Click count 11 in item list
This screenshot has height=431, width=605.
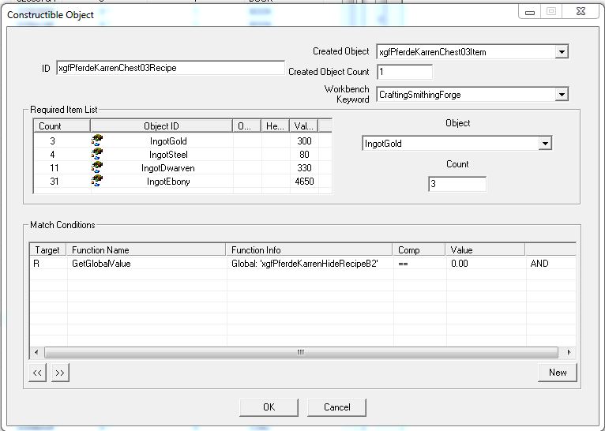[54, 167]
